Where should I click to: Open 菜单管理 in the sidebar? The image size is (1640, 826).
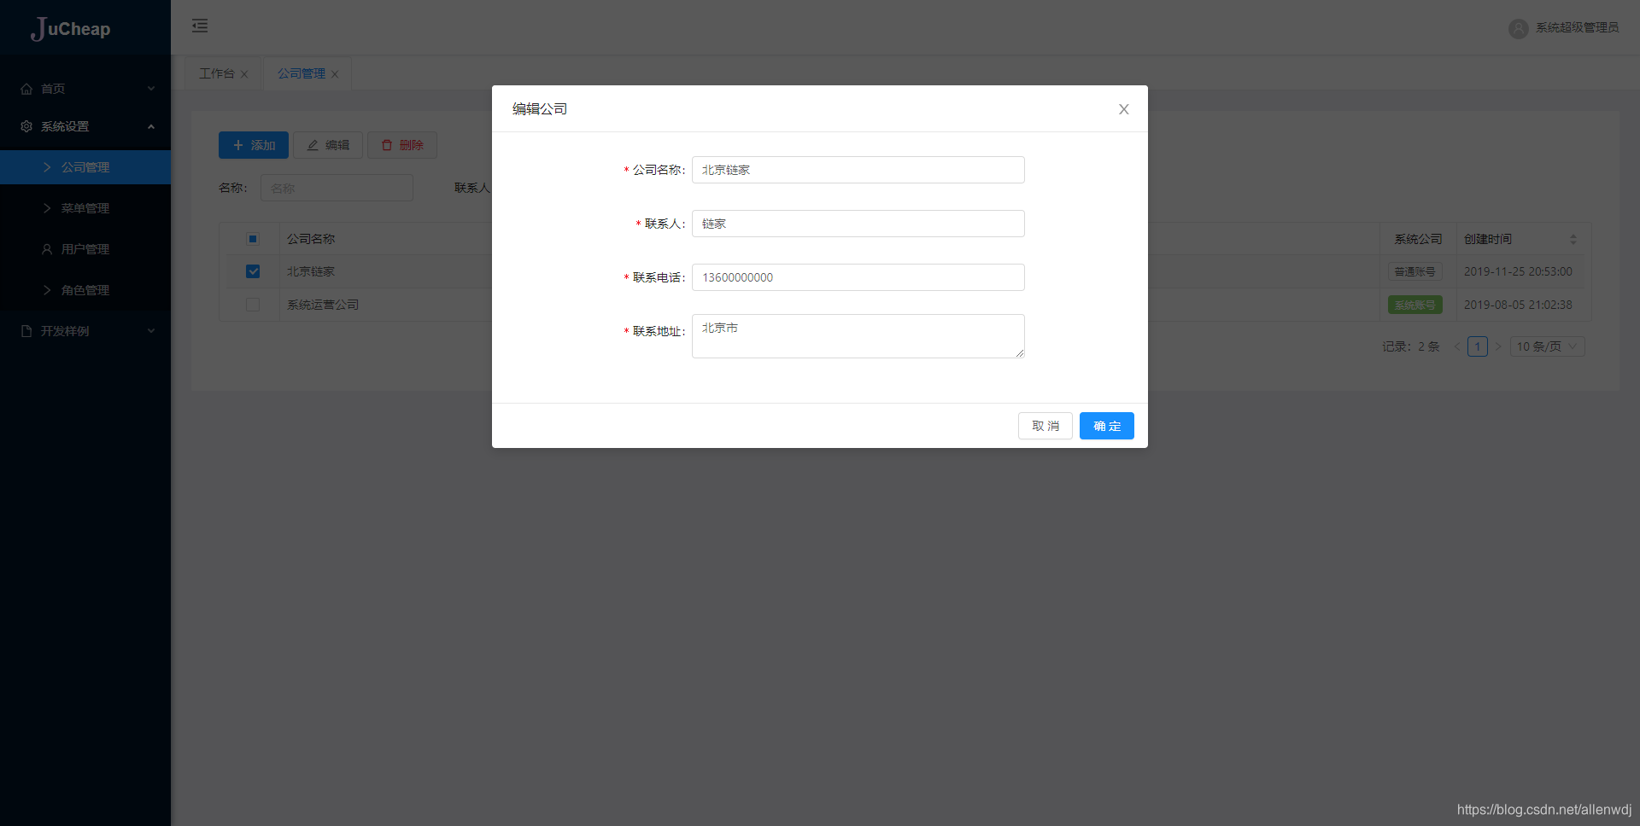point(85,208)
